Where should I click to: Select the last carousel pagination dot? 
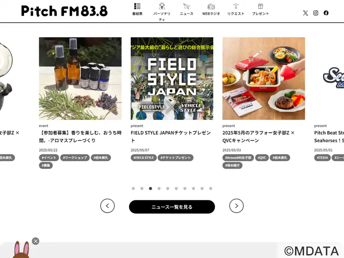[x=211, y=188]
